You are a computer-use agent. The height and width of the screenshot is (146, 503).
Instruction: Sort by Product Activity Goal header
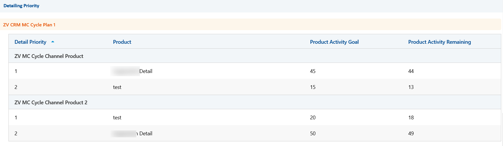coord(334,42)
